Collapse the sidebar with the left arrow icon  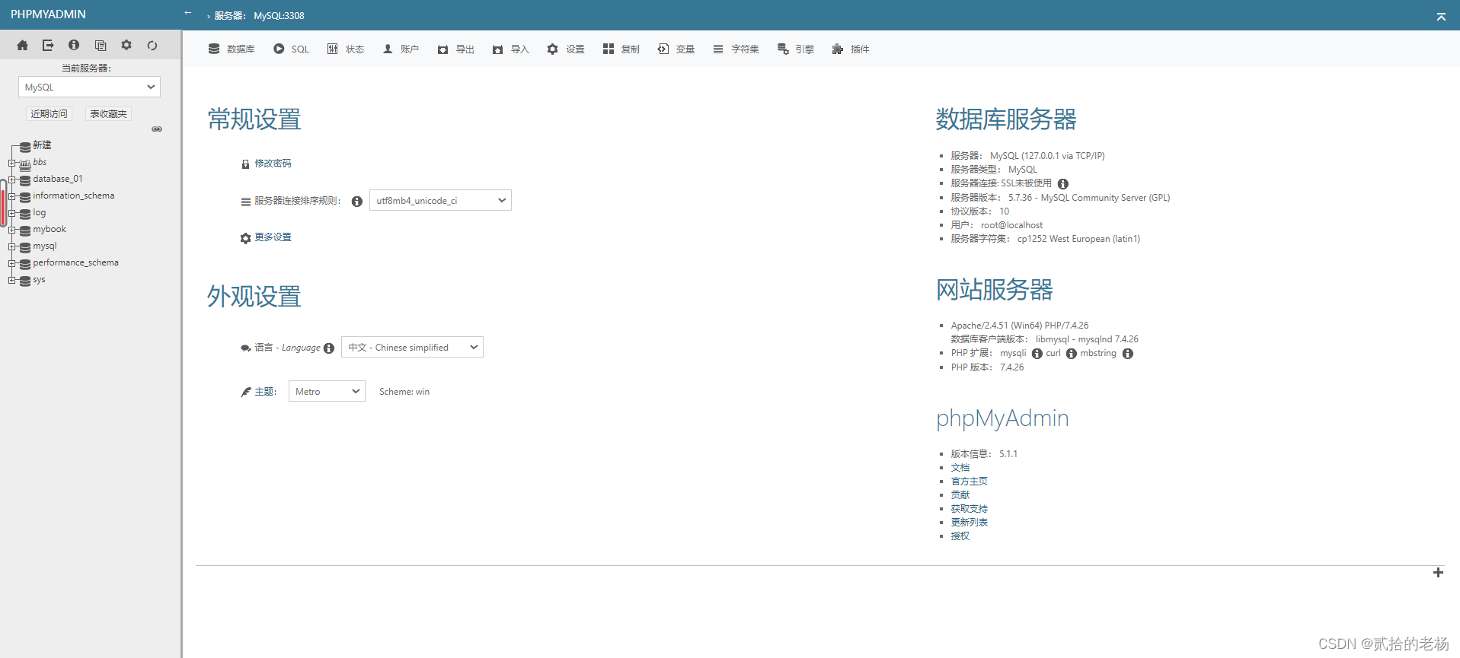point(188,13)
